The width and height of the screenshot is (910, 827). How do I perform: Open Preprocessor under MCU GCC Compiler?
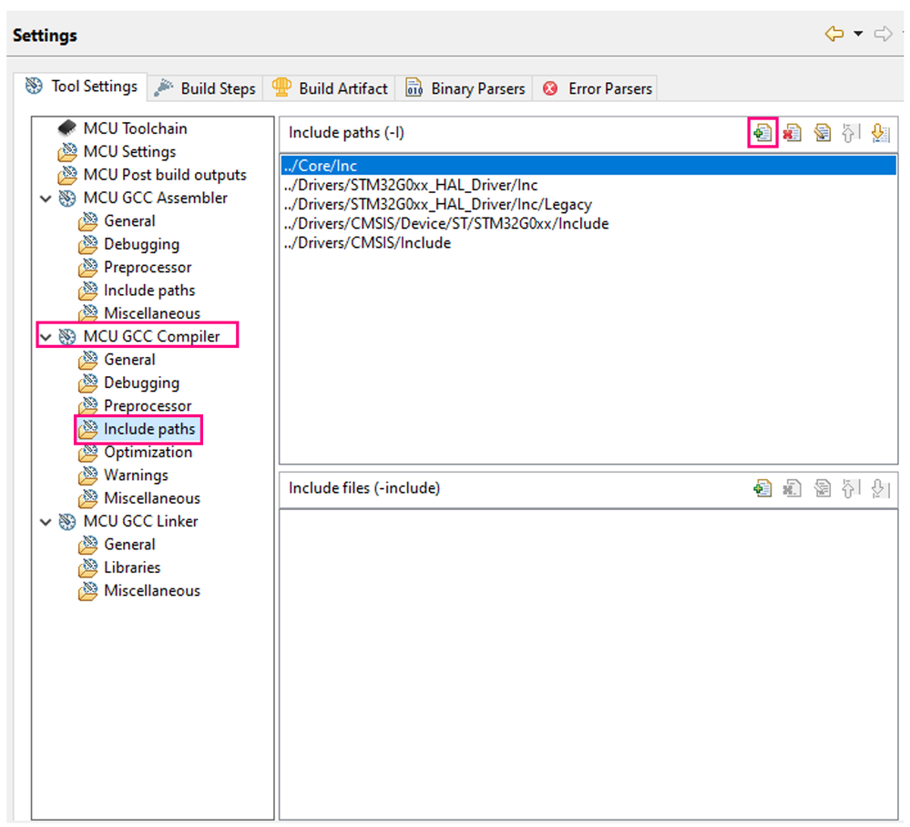(x=135, y=405)
